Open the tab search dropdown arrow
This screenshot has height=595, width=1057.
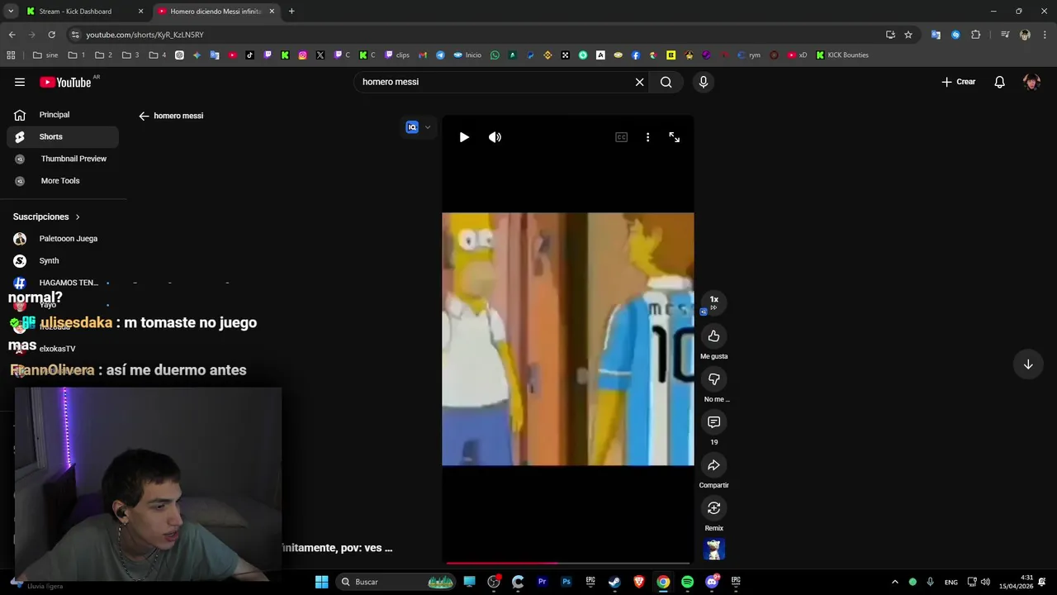click(11, 12)
